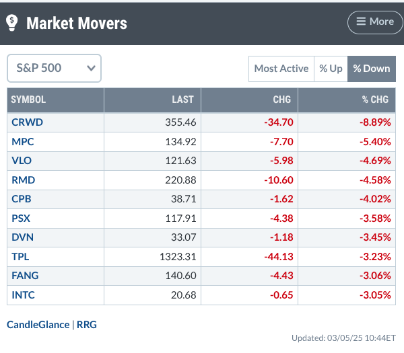This screenshot has width=404, height=353.
Task: Open the PSX symbol link
Action: [21, 219]
